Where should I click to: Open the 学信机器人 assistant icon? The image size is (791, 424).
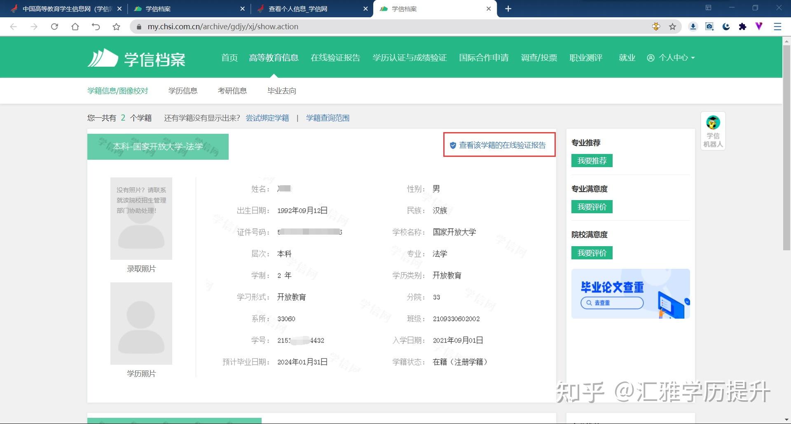pyautogui.click(x=713, y=131)
